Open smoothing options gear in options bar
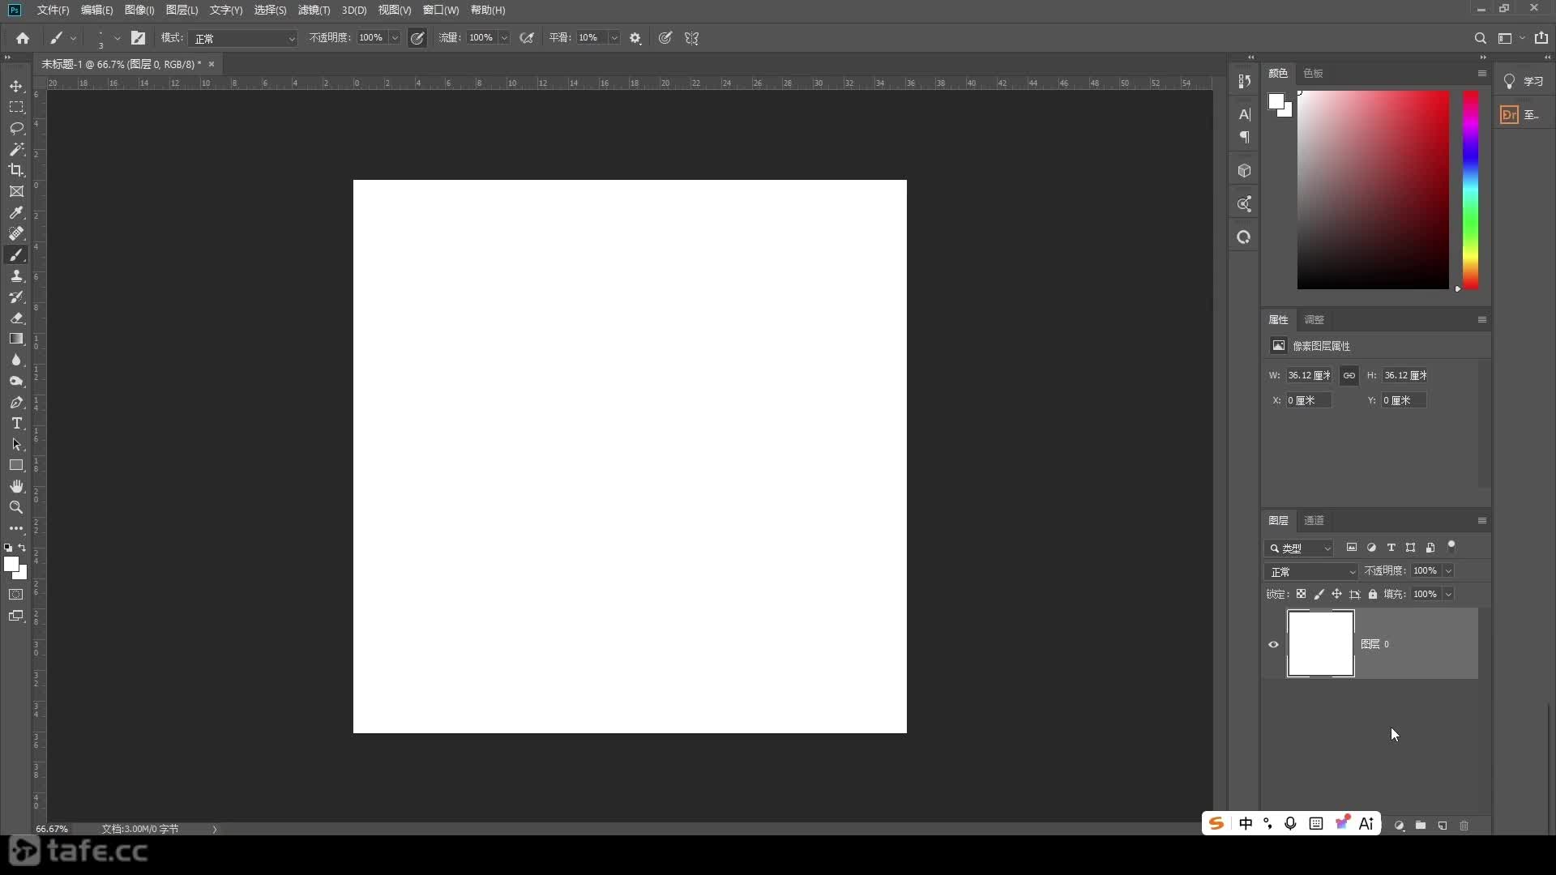The width and height of the screenshot is (1556, 875). coord(635,38)
